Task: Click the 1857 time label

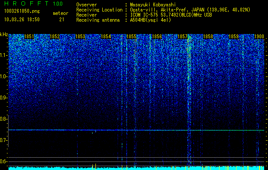Action: coord(182,37)
